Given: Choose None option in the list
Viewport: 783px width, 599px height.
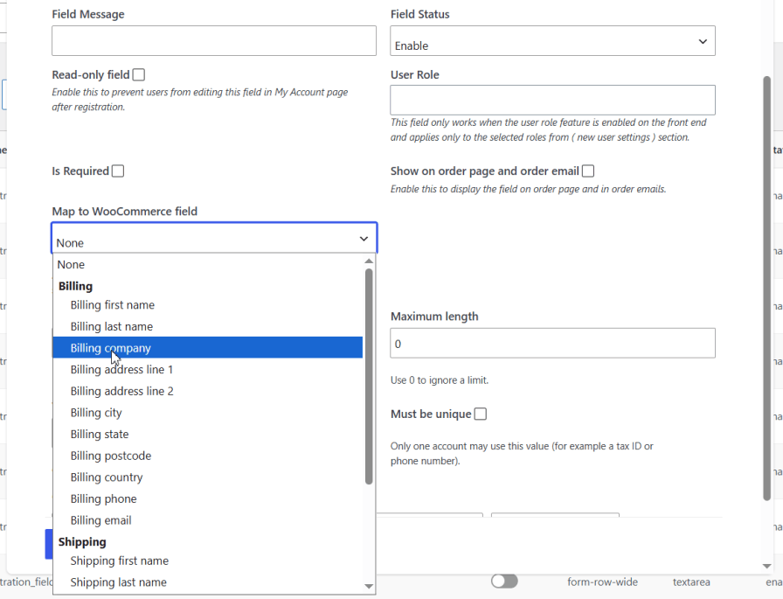Looking at the screenshot, I should 208,265.
